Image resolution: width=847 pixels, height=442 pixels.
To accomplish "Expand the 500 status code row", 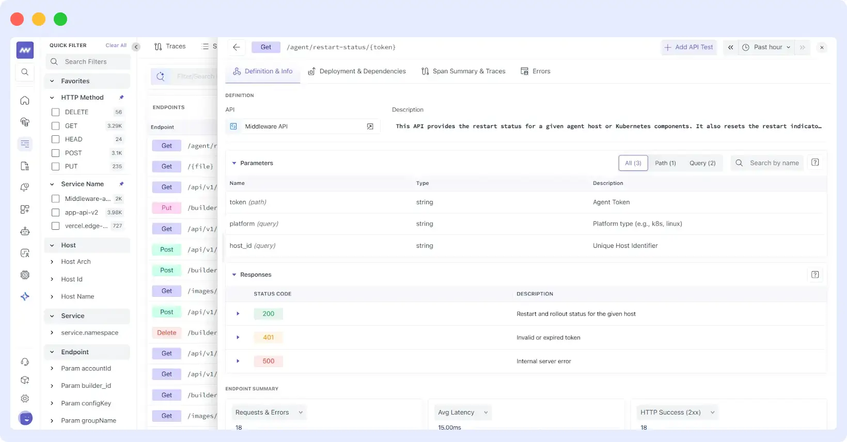I will [x=238, y=361].
